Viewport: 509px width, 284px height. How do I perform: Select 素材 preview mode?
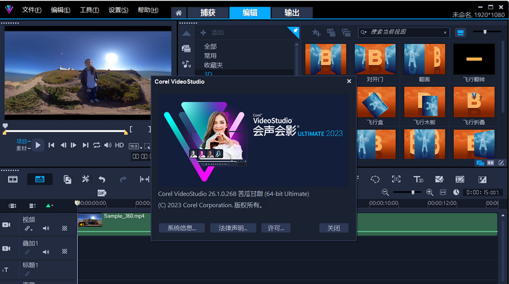22,148
